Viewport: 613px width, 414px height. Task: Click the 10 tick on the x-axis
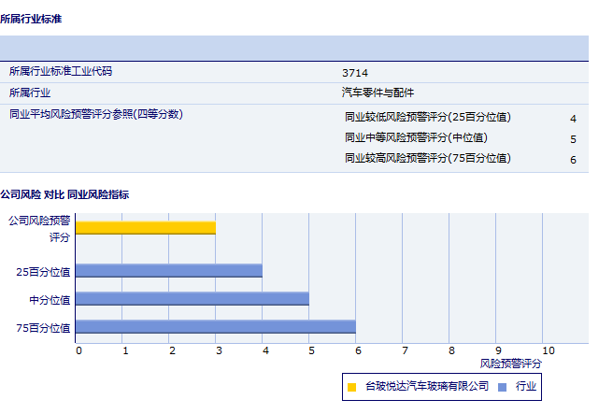coord(548,350)
